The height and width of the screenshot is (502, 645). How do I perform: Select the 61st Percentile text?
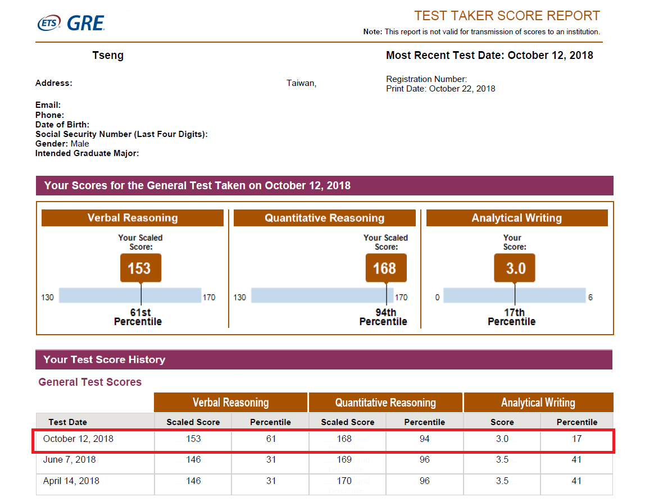tap(138, 317)
